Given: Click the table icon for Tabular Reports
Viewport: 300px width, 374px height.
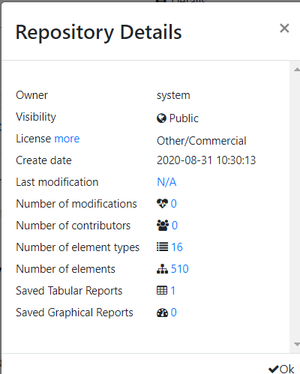Looking at the screenshot, I should [x=162, y=291].
